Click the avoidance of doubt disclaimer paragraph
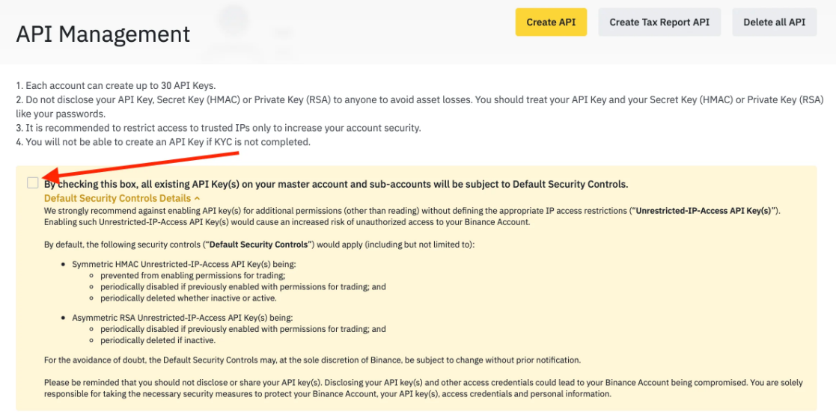Viewport: 836px width, 412px height. [312, 360]
